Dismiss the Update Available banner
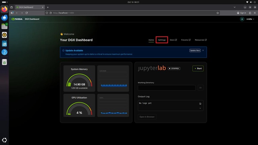This screenshot has height=145, width=258. 203,50
